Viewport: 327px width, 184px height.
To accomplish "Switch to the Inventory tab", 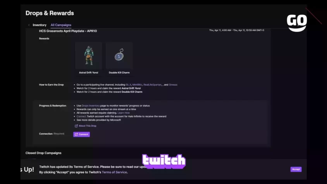I will [x=40, y=25].
